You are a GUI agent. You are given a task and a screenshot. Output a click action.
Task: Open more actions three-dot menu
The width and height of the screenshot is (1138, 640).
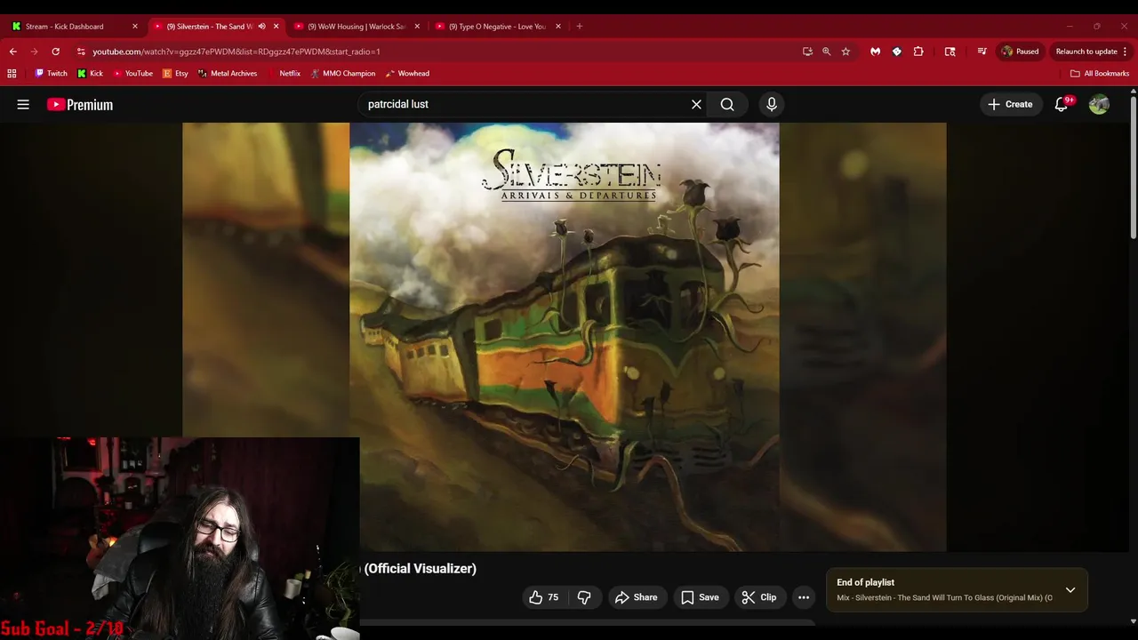coord(804,597)
